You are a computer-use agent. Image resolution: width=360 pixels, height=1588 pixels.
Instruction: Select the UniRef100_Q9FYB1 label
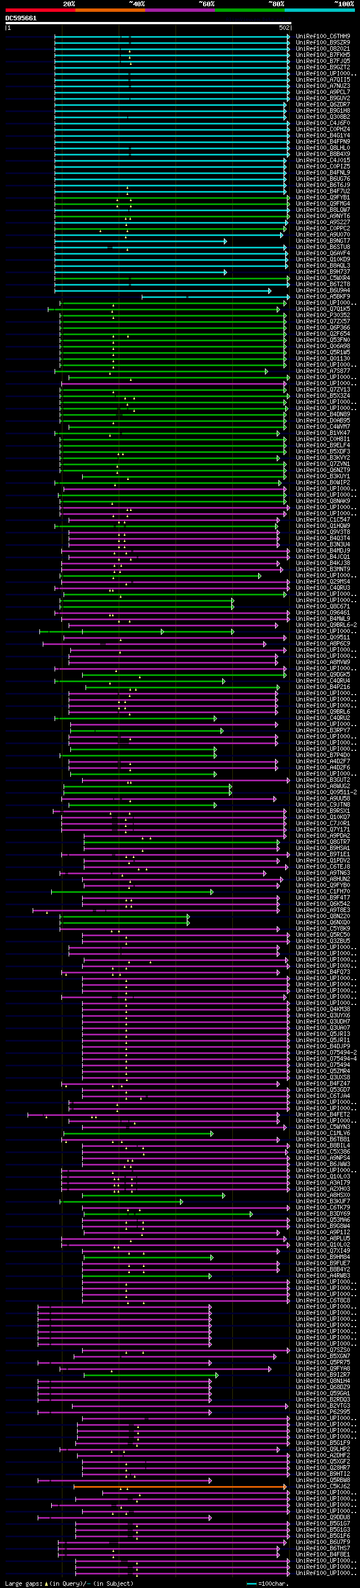(323, 197)
